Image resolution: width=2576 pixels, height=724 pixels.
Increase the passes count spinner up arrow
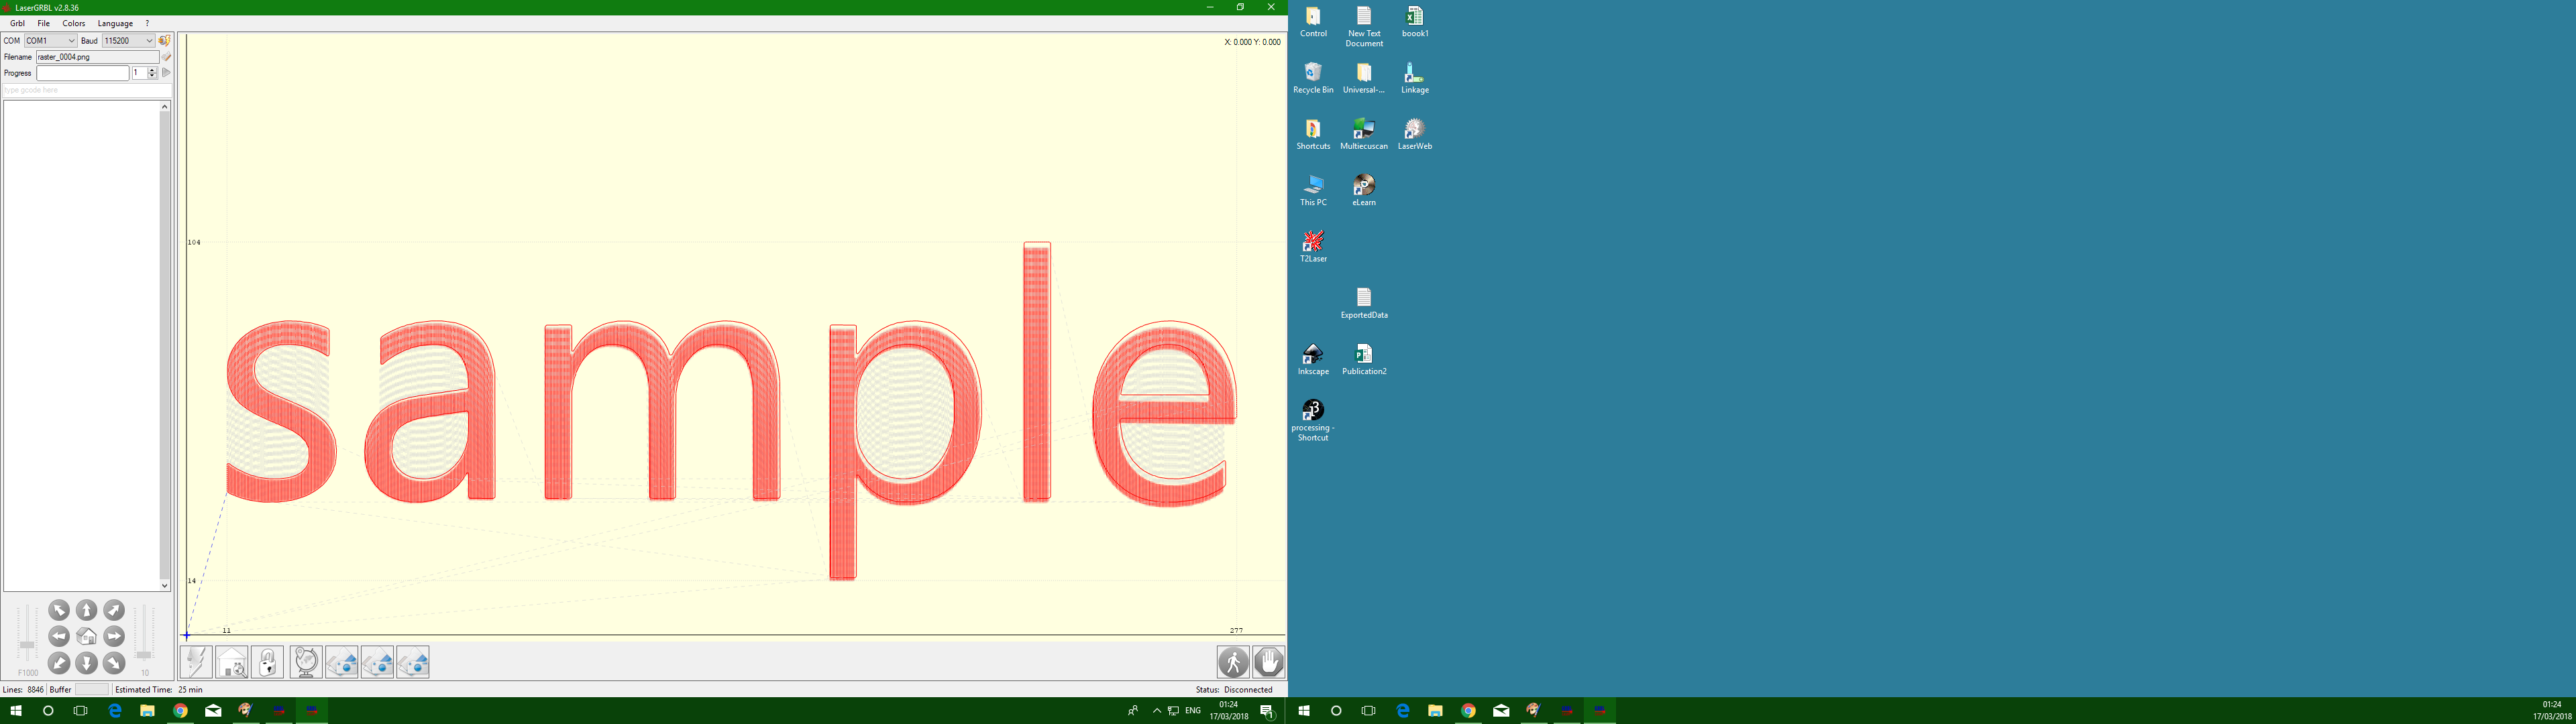coord(152,70)
